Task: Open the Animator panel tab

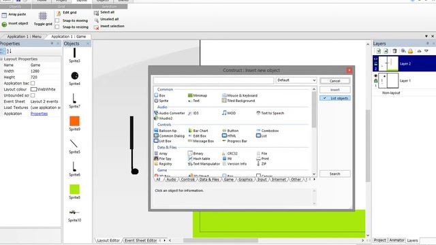Action: coord(396,240)
